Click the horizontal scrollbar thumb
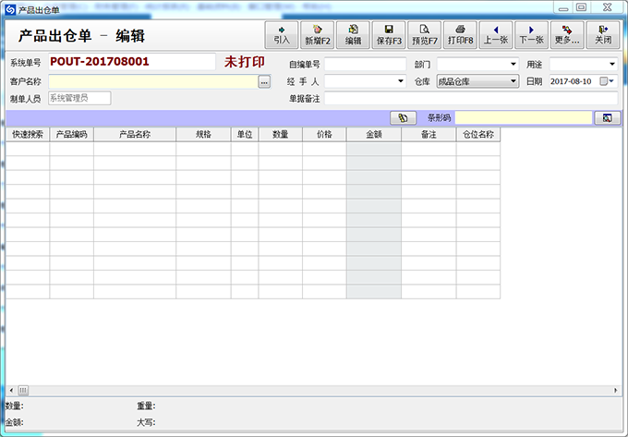Screen dimensions: 628x437 [23, 390]
